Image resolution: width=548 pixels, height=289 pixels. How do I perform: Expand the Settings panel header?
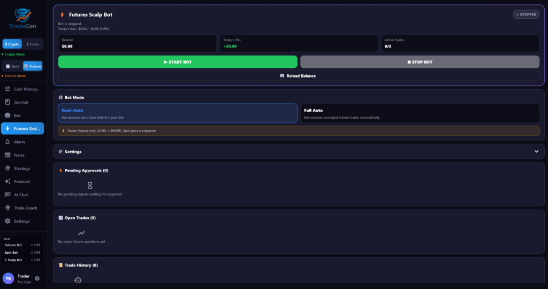299,152
